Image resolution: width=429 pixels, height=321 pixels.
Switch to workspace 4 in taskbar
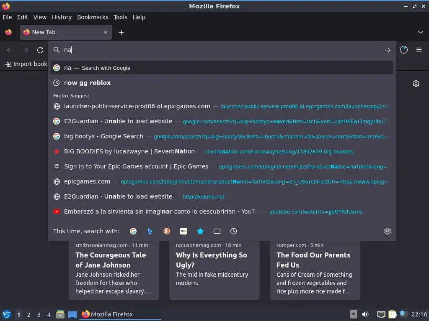(49, 315)
